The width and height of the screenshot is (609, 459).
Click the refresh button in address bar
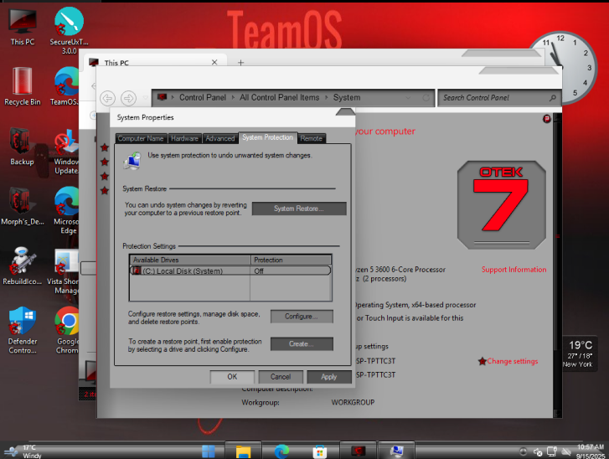coord(426,98)
